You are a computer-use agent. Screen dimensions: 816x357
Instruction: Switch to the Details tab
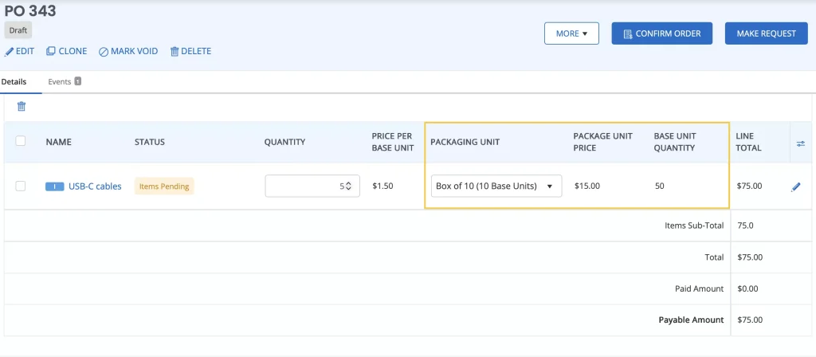pyautogui.click(x=14, y=82)
